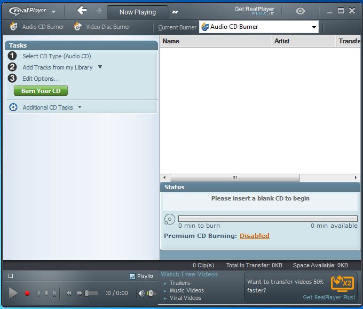Click the orange X2 transfer icon
The height and width of the screenshot is (309, 363).
click(x=342, y=283)
